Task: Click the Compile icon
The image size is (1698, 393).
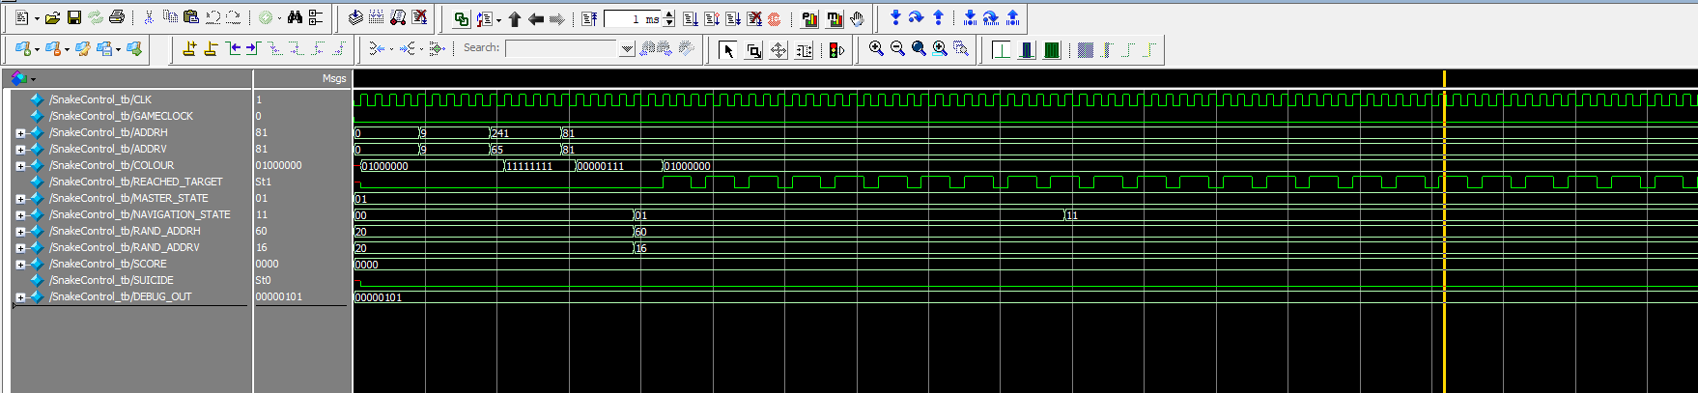Action: pyautogui.click(x=355, y=17)
